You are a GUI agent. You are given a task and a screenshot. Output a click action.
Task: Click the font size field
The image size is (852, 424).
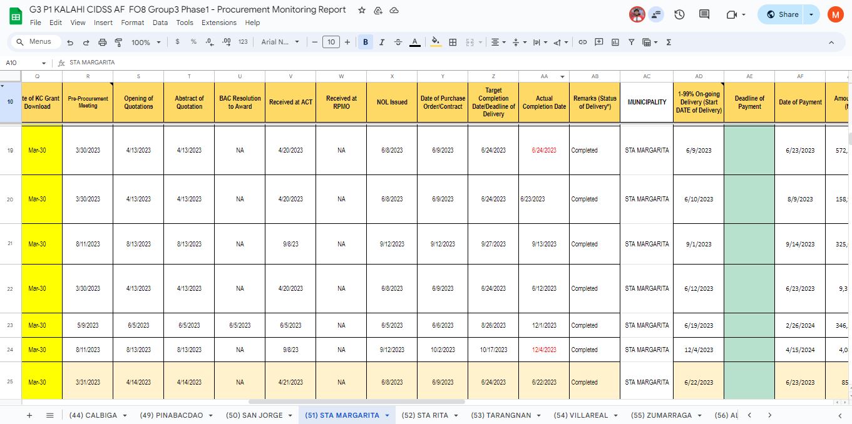(331, 42)
